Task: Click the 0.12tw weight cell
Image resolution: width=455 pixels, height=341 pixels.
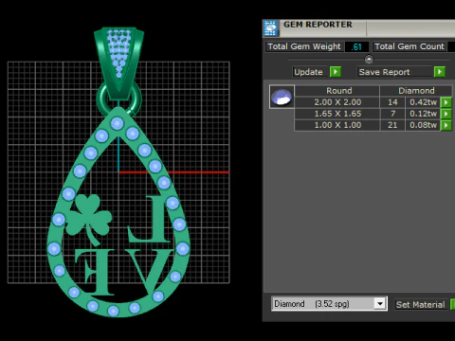Action: (423, 114)
